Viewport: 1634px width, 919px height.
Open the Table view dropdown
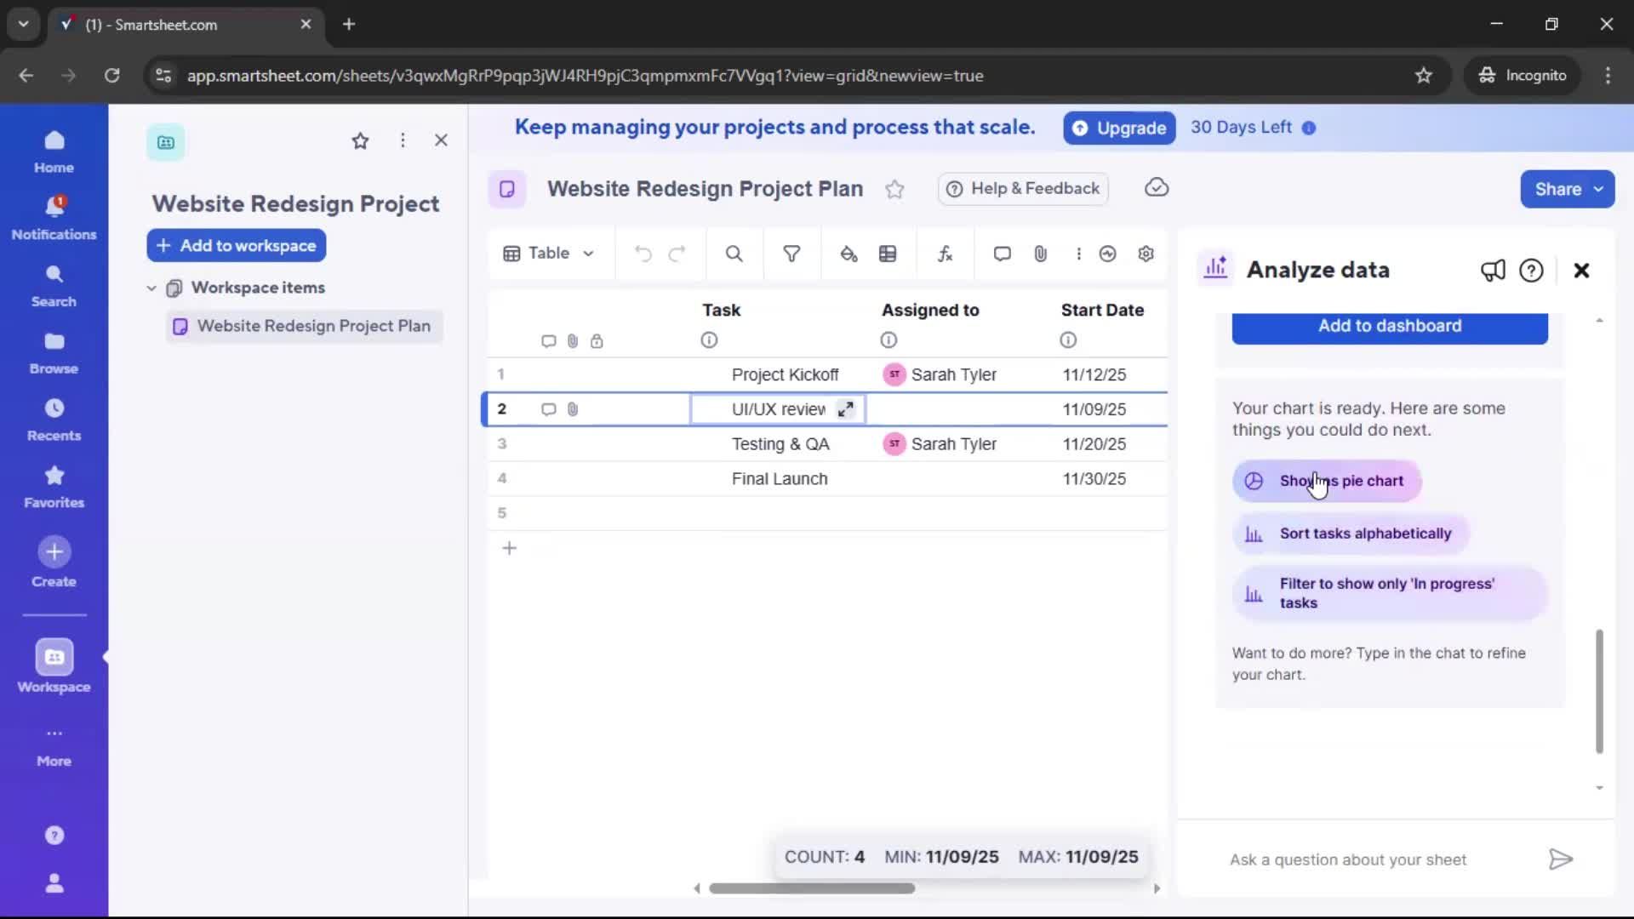pos(549,254)
